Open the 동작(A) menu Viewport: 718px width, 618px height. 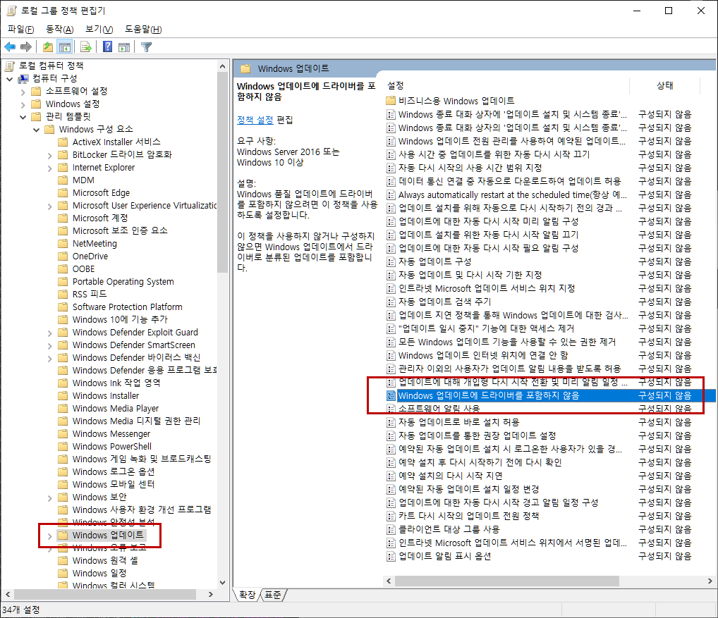click(59, 30)
